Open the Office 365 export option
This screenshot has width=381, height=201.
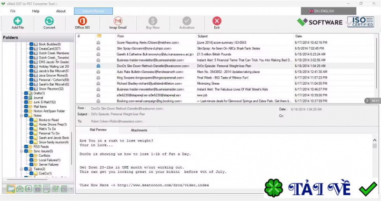pos(82,21)
